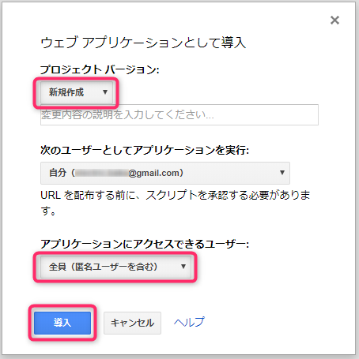359x359 pixels.
Task: Focus the 変更内容の説明 input field
Action: click(179, 115)
